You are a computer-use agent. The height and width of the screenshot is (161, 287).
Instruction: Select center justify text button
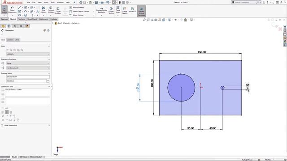(x=7, y=112)
